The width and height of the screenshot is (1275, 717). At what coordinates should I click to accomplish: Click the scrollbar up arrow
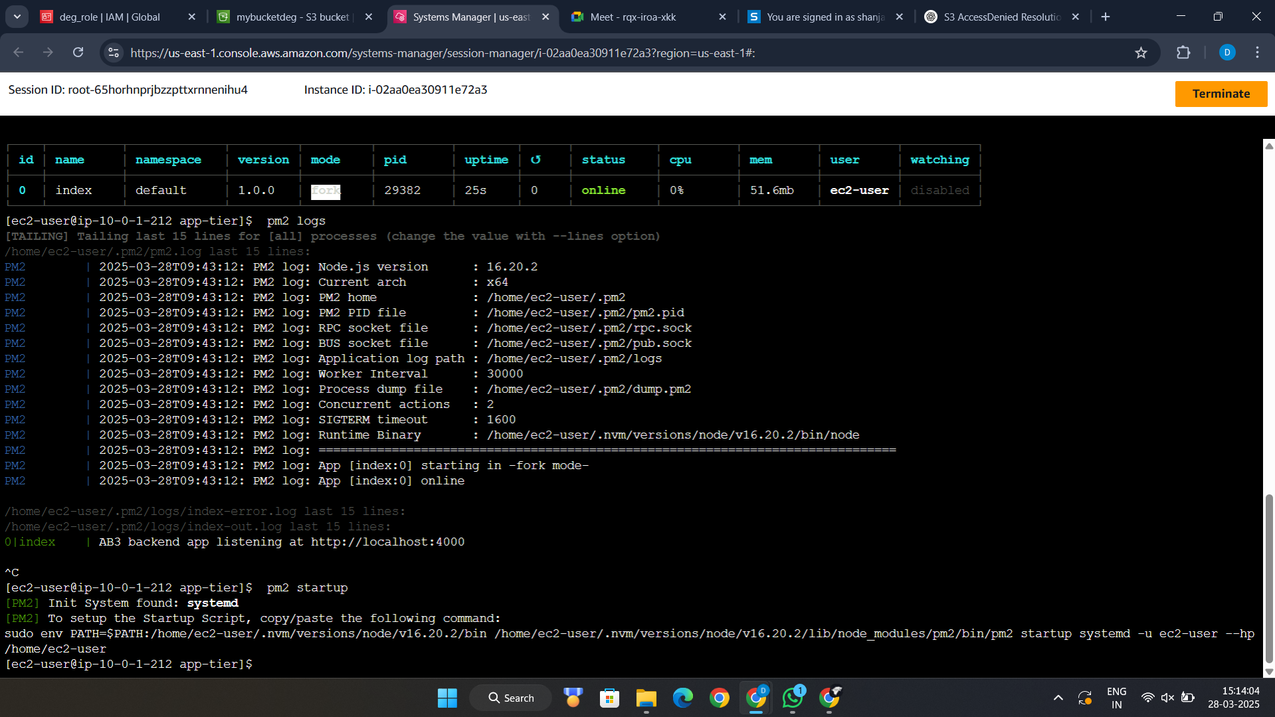[x=1269, y=146]
